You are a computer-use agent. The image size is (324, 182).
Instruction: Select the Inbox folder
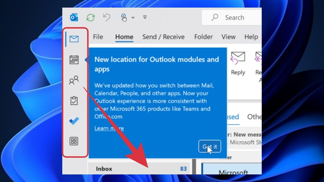coord(139,169)
